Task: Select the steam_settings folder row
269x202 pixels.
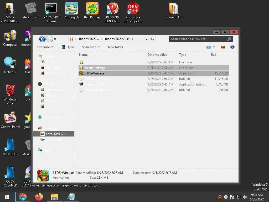Action: tap(153, 68)
